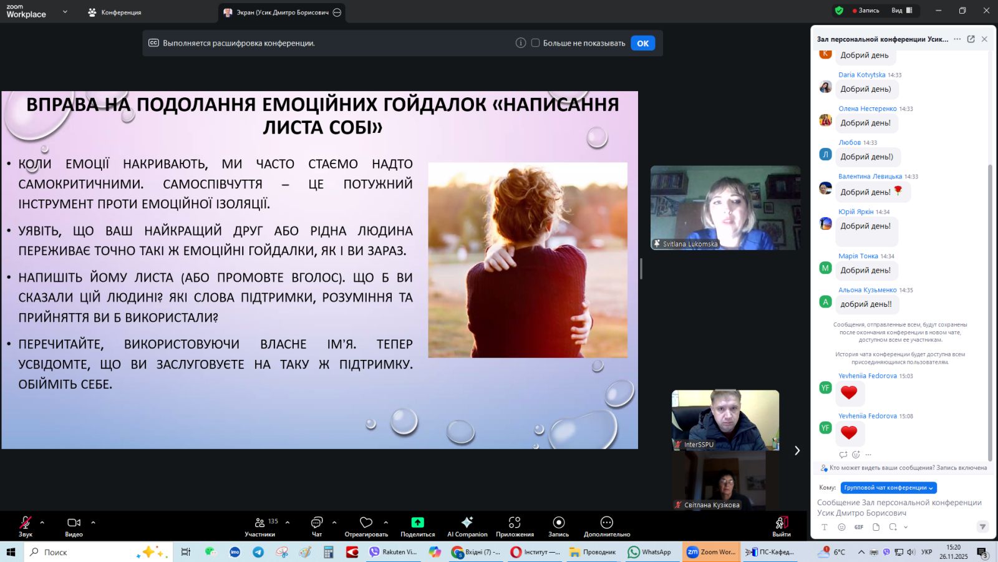Open emoji picker in chat input
The height and width of the screenshot is (562, 998).
[x=841, y=527]
